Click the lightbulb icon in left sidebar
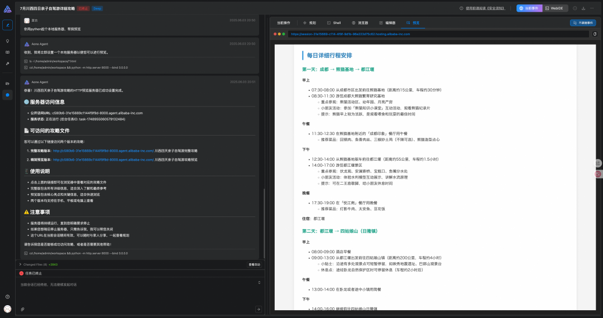 pos(7,41)
